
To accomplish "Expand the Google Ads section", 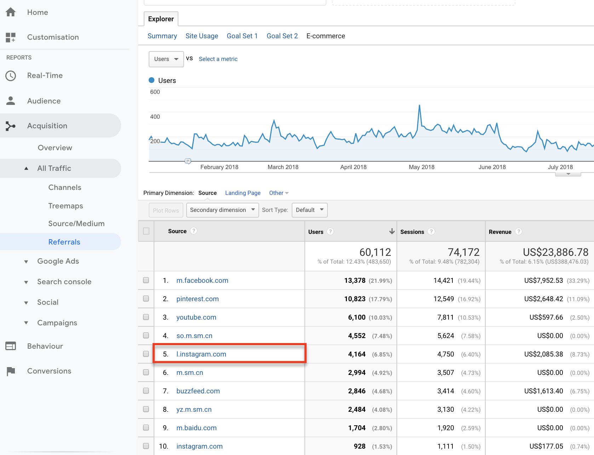I will [x=26, y=262].
